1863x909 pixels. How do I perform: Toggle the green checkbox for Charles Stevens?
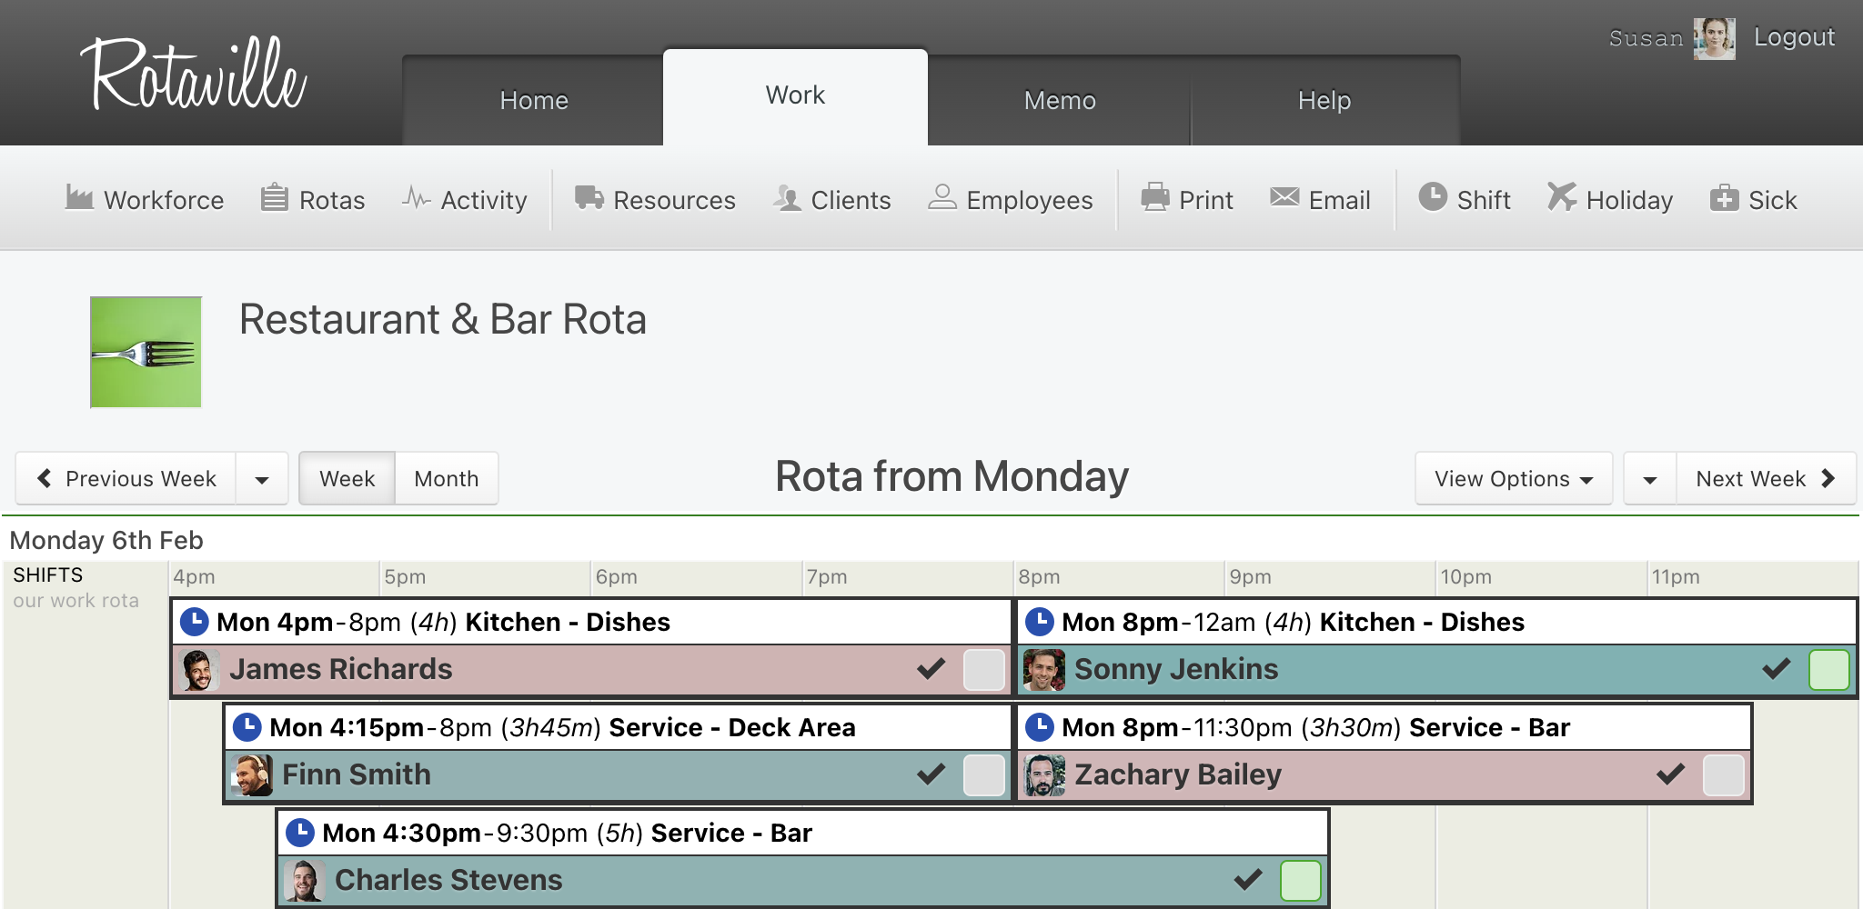coord(1301,881)
